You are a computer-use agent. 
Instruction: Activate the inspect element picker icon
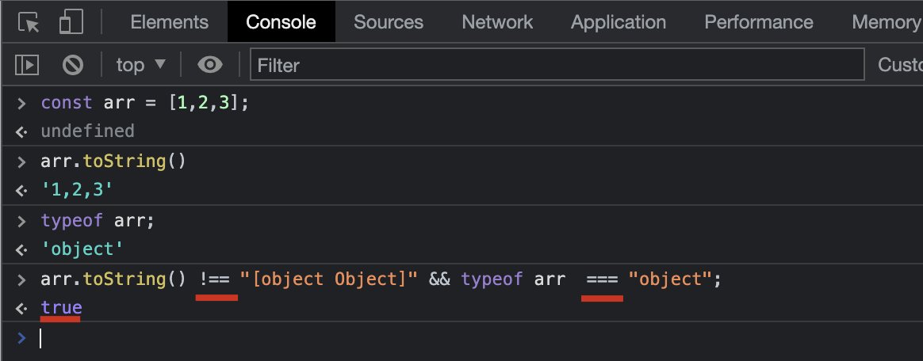(x=29, y=22)
